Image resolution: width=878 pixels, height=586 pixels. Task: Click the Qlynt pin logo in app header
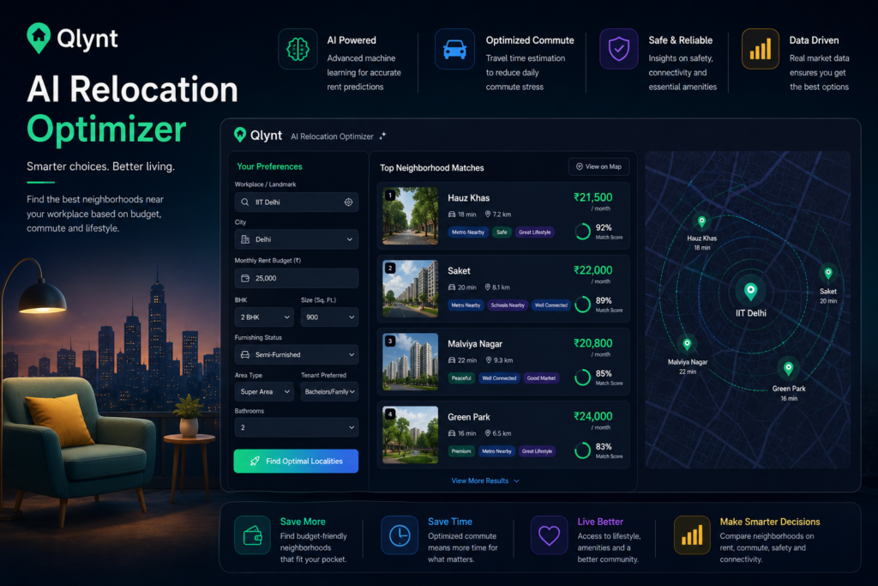(x=240, y=135)
